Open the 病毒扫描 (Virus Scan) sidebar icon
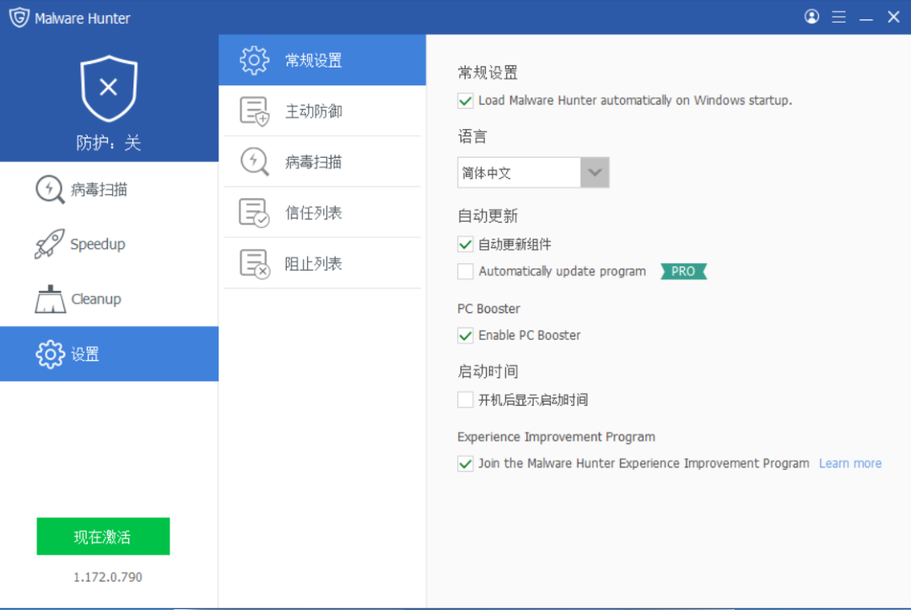The height and width of the screenshot is (610, 911). click(x=49, y=189)
